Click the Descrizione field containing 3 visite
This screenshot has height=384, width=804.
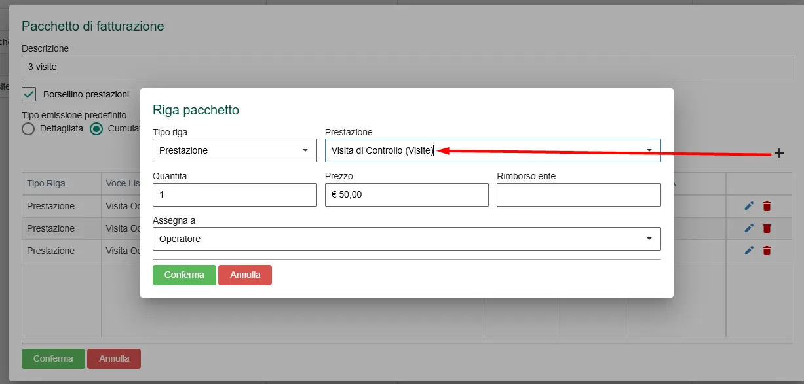pyautogui.click(x=407, y=67)
